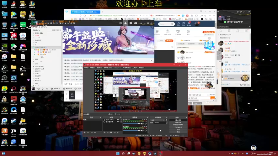Click the transition duration stepper arrows
Image resolution: width=278 pixels, height=156 pixels.
point(167,123)
